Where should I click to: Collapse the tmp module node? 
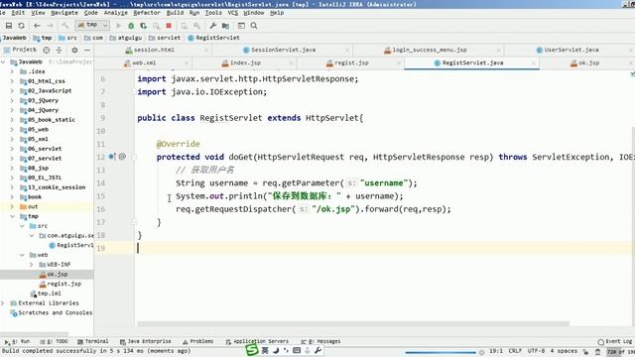click(x=12, y=216)
